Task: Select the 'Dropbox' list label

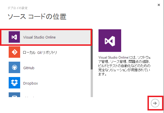Action: pos(31,83)
